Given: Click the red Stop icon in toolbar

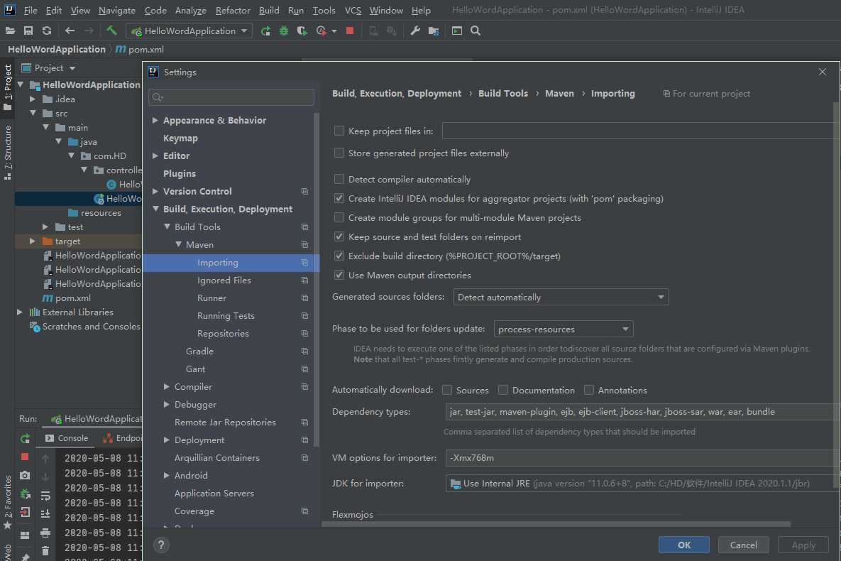Looking at the screenshot, I should (350, 31).
